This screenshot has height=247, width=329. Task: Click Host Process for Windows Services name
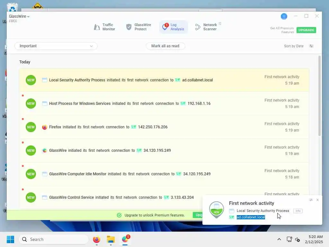(x=80, y=104)
